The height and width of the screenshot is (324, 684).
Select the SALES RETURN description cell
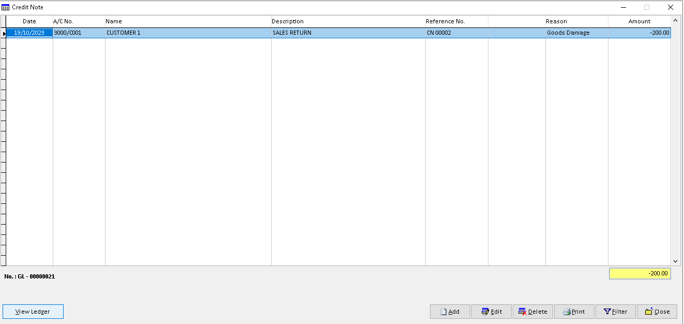[348, 33]
